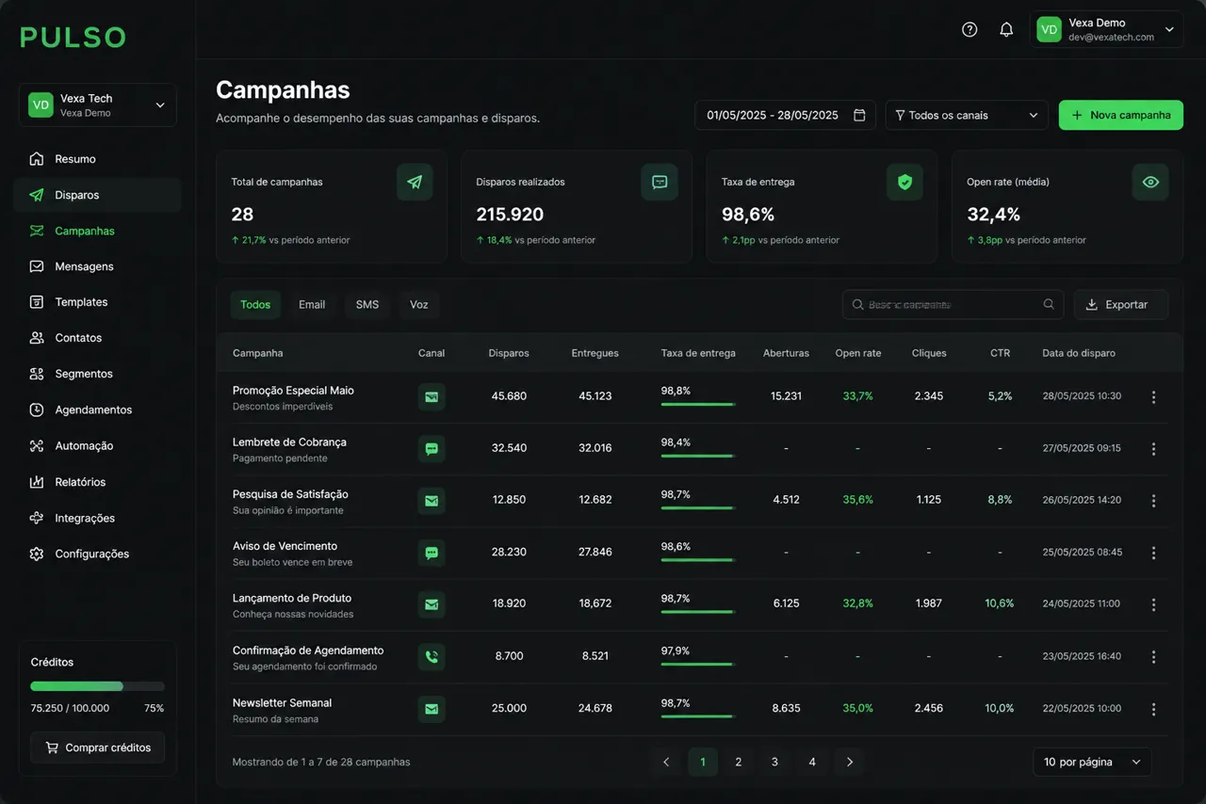Open row actions menu for Newsletter Semanal

(1153, 709)
